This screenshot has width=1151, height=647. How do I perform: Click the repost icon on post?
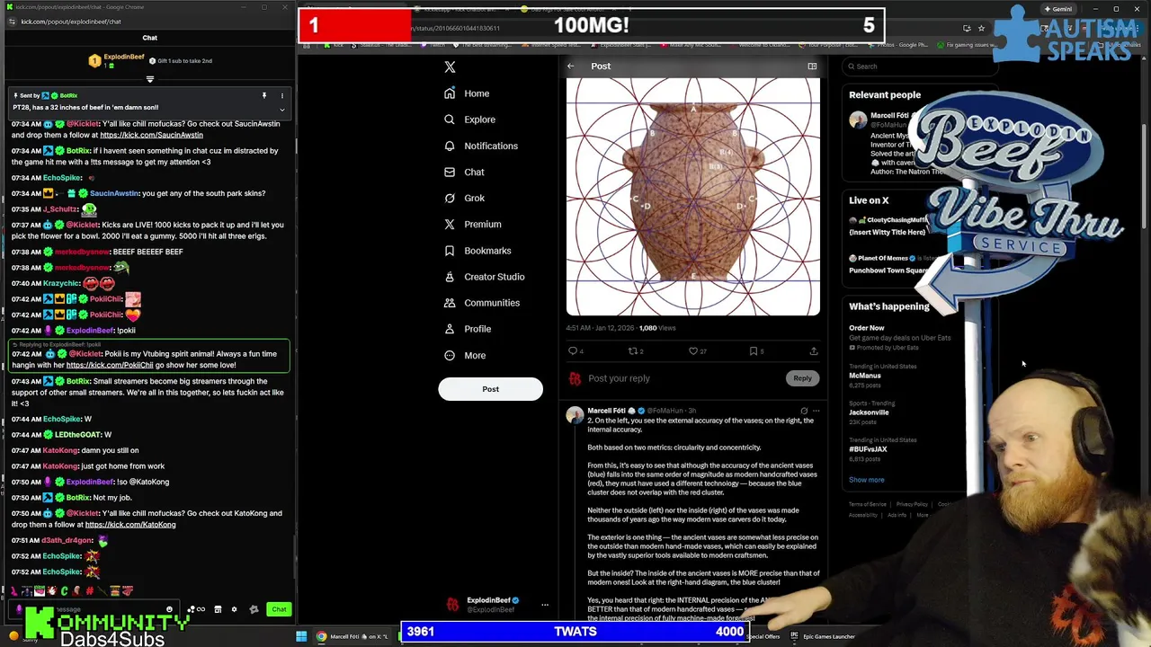[633, 351]
